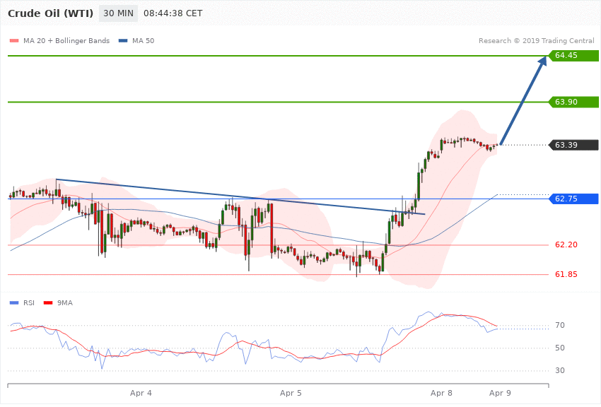The image size is (601, 407).
Task: Click the 62.20 red support label
Action: (566, 244)
